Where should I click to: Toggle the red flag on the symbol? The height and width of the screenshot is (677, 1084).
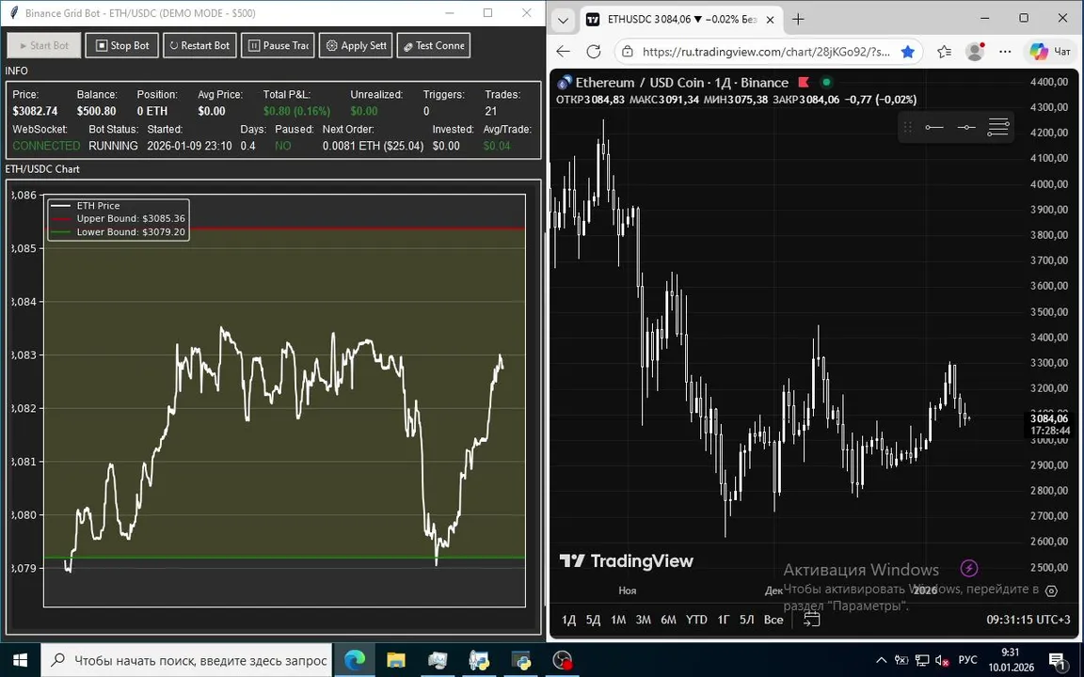tap(804, 82)
